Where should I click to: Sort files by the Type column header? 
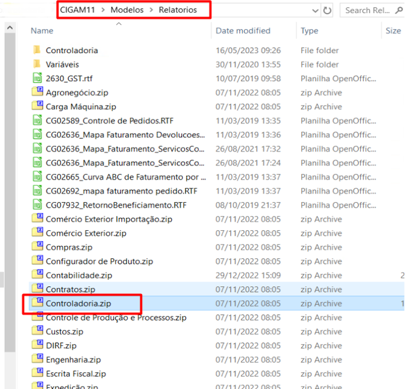310,31
